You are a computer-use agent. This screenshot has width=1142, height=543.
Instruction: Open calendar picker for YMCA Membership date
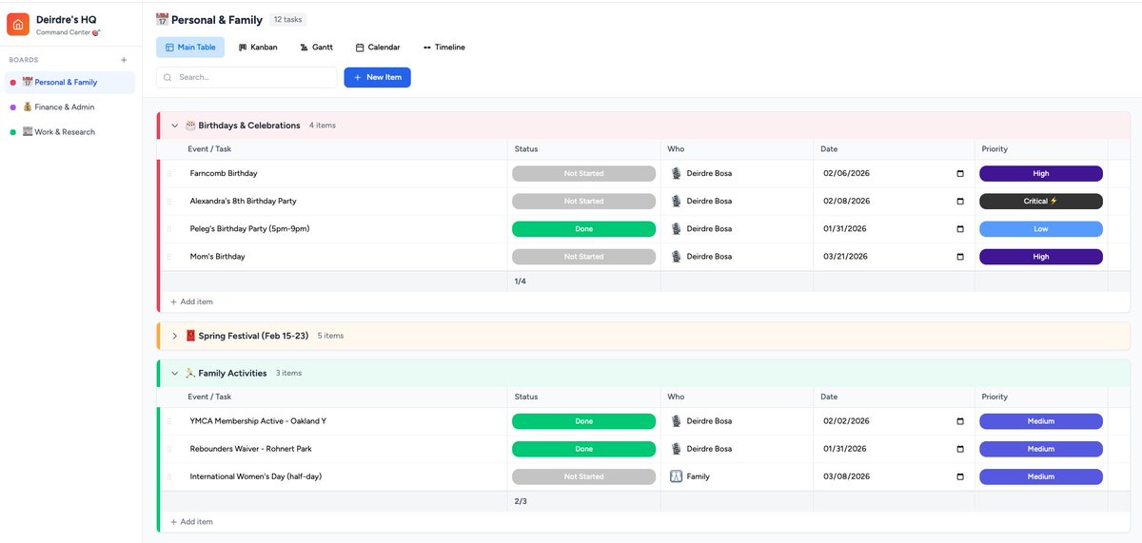(x=959, y=421)
